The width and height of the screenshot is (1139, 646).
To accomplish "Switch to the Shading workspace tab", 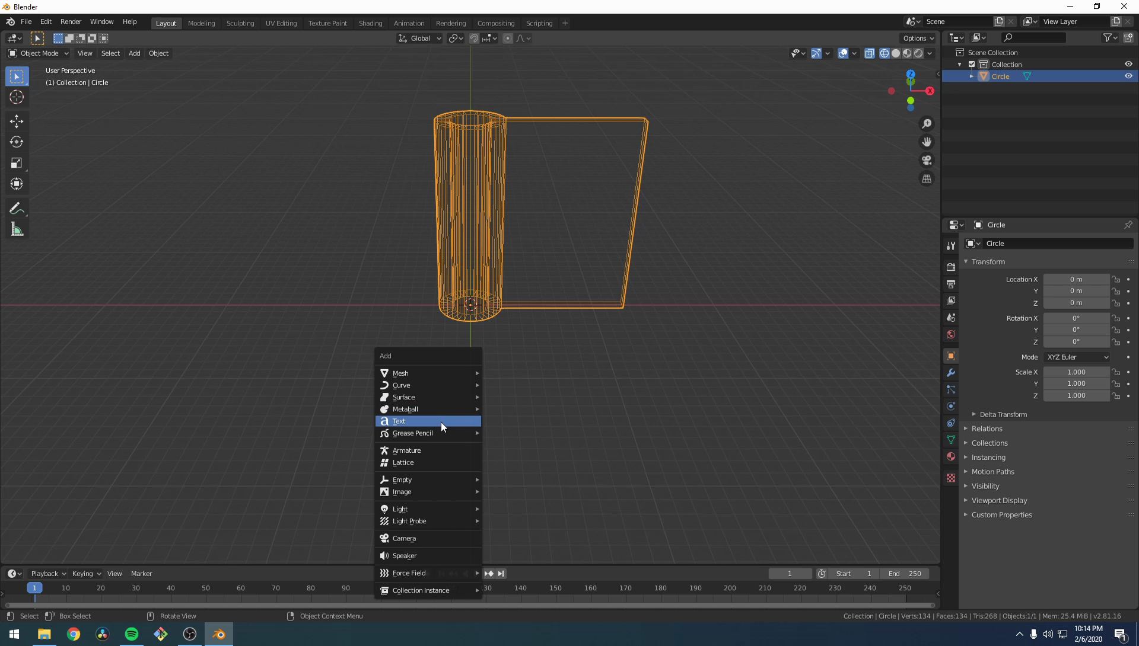I will [370, 23].
